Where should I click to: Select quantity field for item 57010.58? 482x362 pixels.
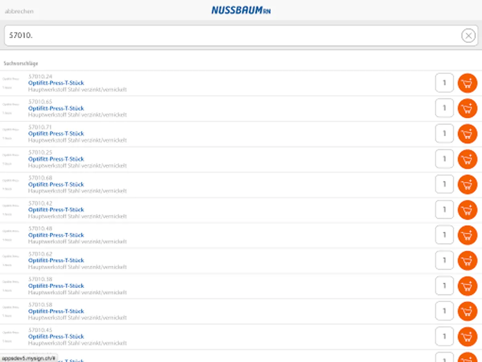click(x=444, y=311)
